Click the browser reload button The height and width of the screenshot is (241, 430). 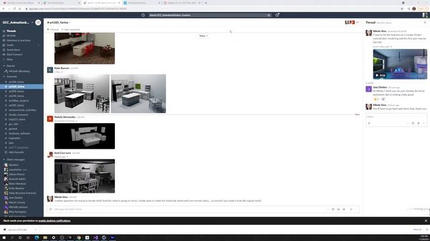click(15, 9)
